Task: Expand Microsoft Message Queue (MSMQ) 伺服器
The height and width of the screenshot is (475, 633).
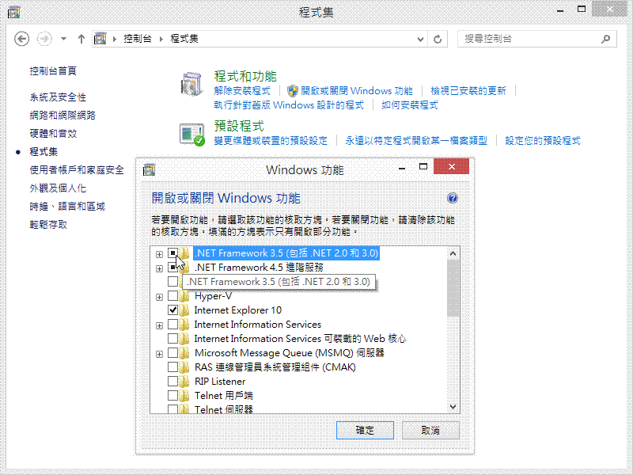Action: (160, 354)
